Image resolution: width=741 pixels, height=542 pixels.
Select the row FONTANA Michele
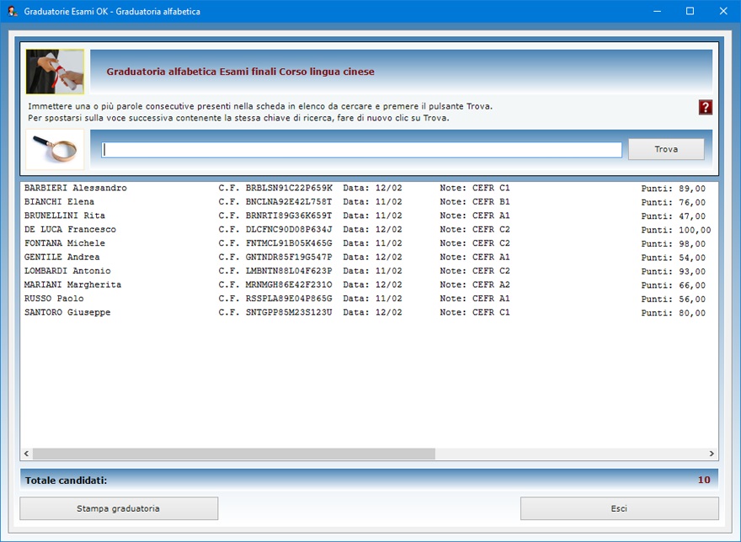point(369,243)
